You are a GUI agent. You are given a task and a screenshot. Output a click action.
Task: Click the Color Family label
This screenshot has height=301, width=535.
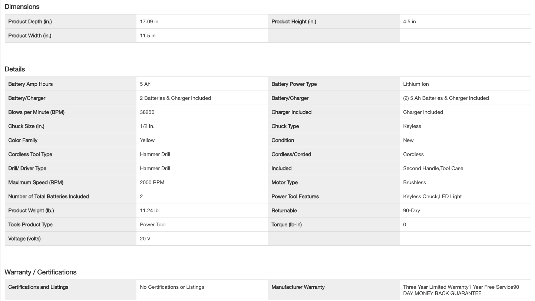(x=23, y=140)
